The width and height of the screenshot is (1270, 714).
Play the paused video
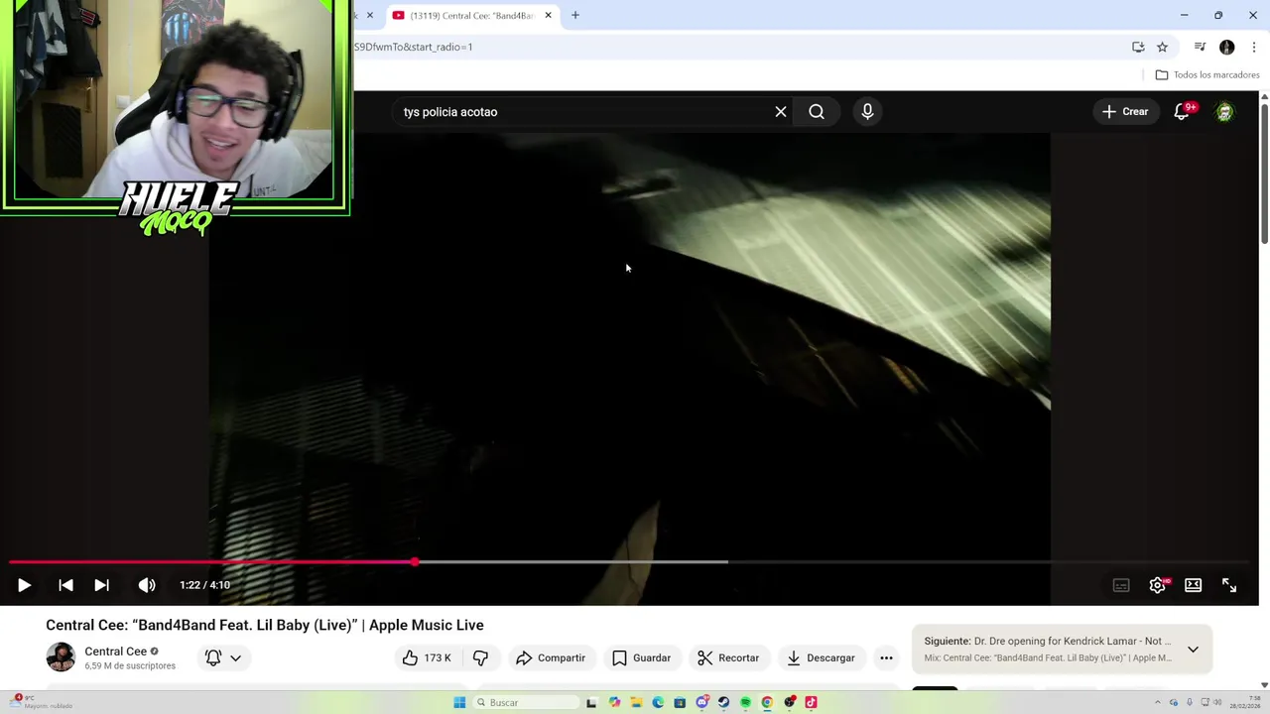tap(24, 585)
